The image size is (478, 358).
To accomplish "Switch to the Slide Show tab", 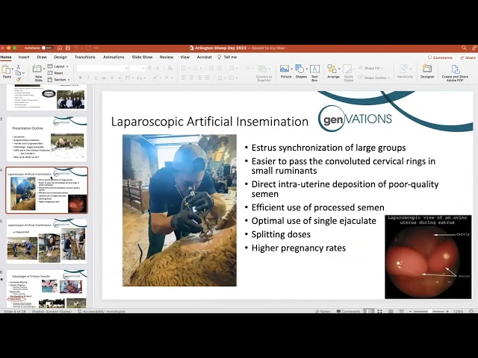I will tap(142, 57).
